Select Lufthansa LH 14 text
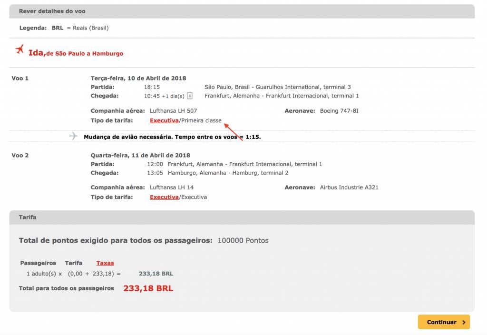 172,187
